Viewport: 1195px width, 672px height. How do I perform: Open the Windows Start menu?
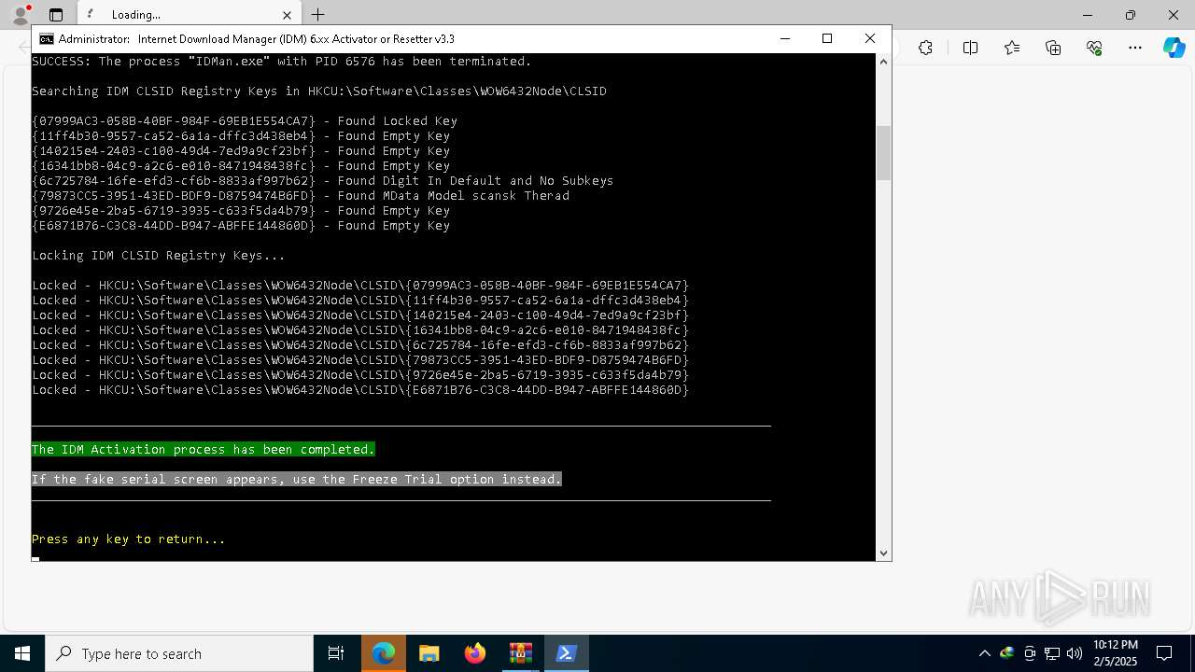pos(22,653)
